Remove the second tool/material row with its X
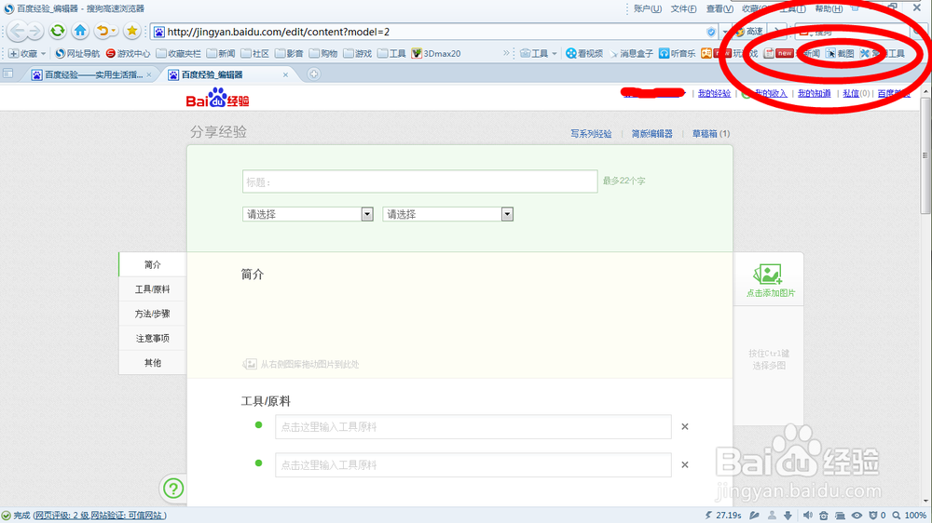The image size is (932, 523). pos(685,464)
